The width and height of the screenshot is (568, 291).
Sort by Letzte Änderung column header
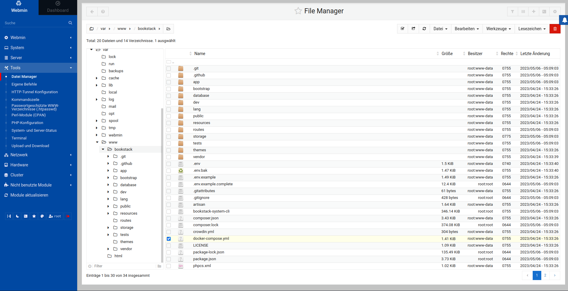[x=535, y=54]
